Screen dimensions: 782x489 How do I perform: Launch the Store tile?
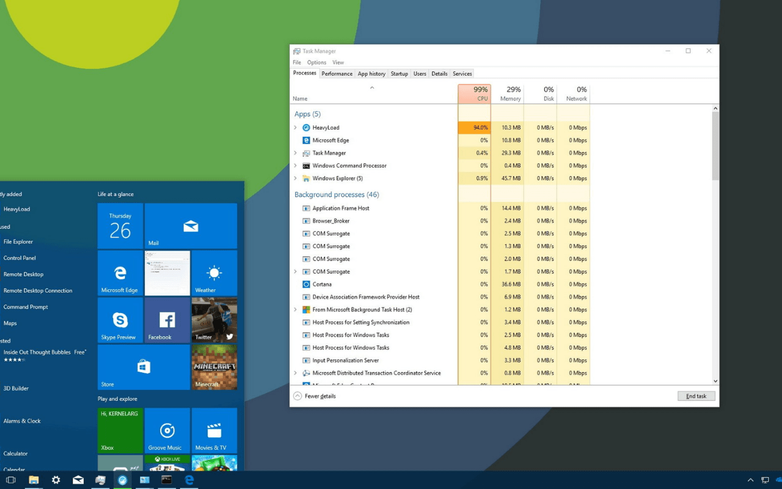click(x=144, y=367)
